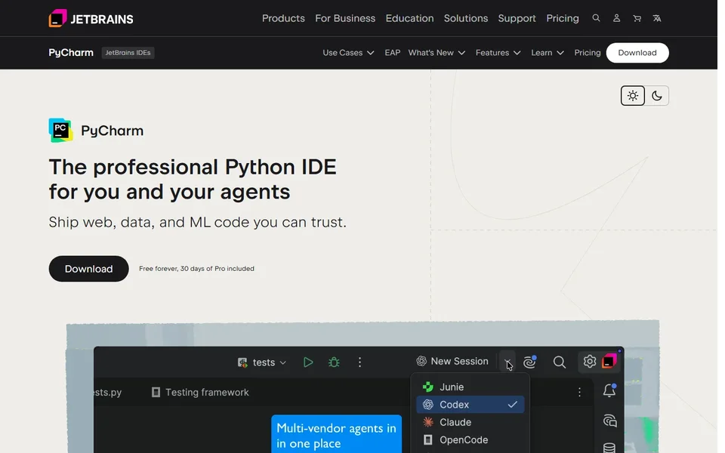The height and width of the screenshot is (453, 725).
Task: Open the toolbar three-dot more menu
Action: 359,362
